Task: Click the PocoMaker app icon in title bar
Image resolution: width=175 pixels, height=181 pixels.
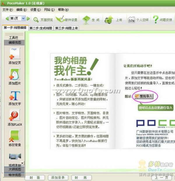Action: tap(3, 3)
